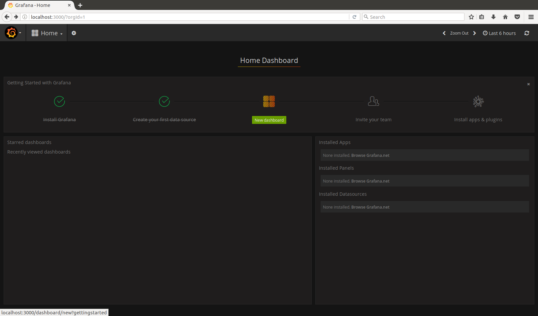
Task: Click the apps & plugins icon
Action: pyautogui.click(x=478, y=101)
